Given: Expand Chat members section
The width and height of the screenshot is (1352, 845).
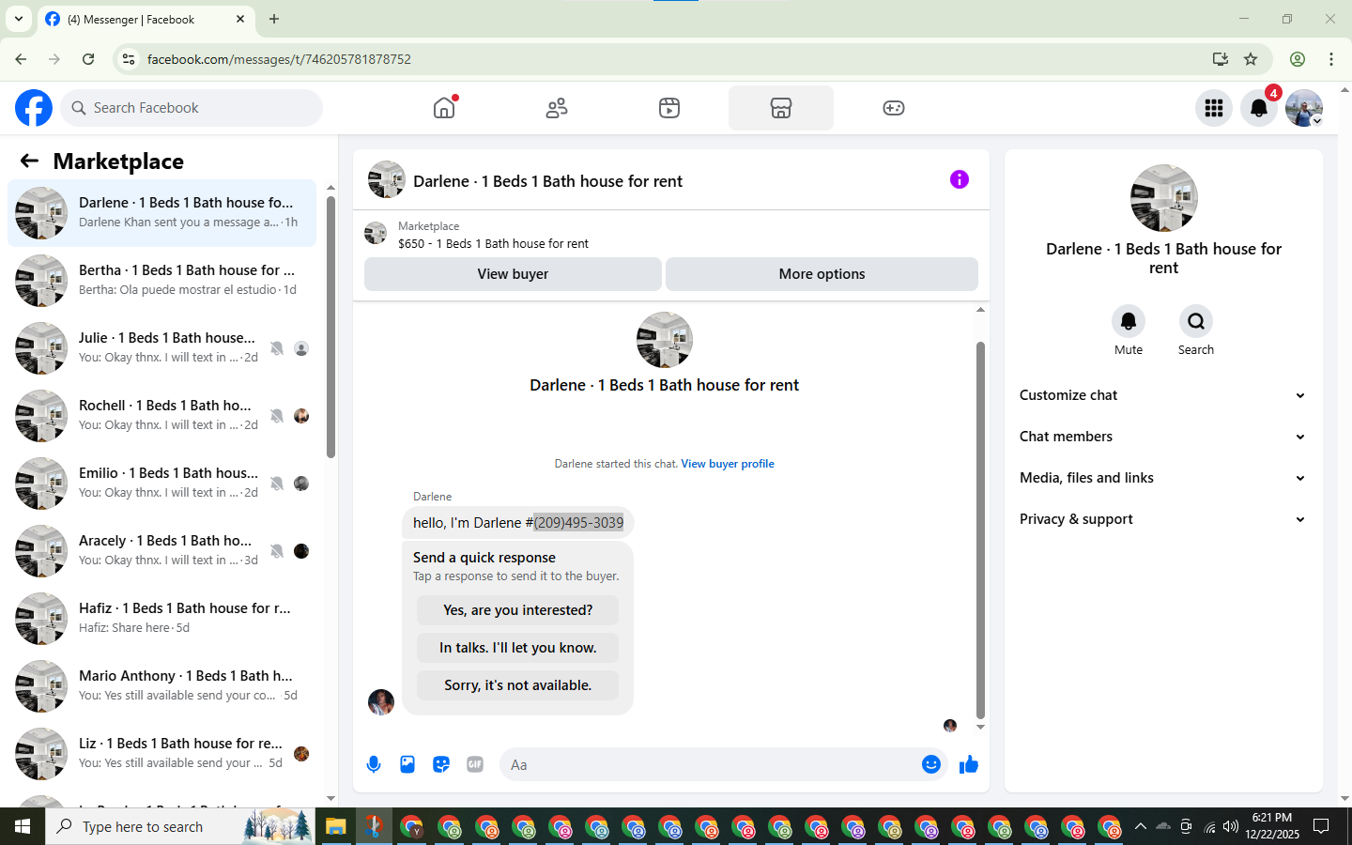Looking at the screenshot, I should pos(1163,437).
